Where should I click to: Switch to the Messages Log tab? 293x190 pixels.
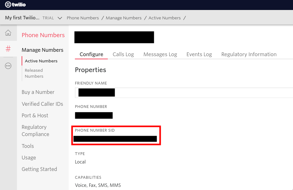[160, 54]
